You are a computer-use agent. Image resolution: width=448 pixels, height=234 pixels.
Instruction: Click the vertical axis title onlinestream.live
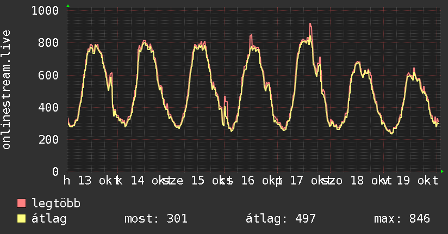[7, 90]
